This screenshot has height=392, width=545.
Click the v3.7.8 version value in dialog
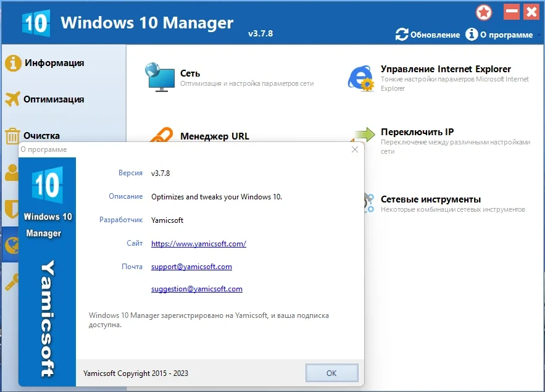tap(160, 173)
